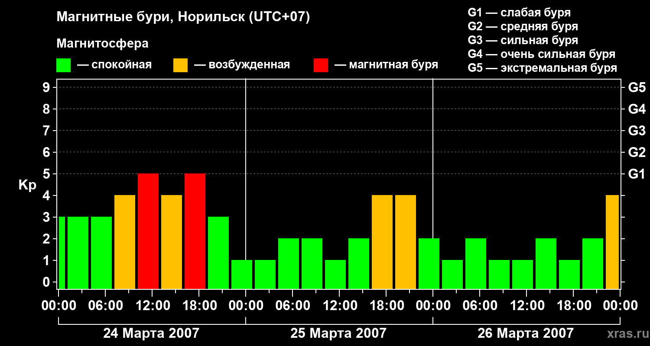This screenshot has width=650, height=346.
Task: Click the G3 label on the right axis
Action: (637, 131)
